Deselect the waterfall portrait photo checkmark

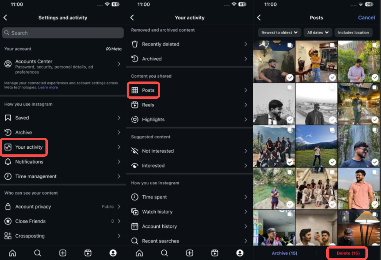[x=375, y=162]
